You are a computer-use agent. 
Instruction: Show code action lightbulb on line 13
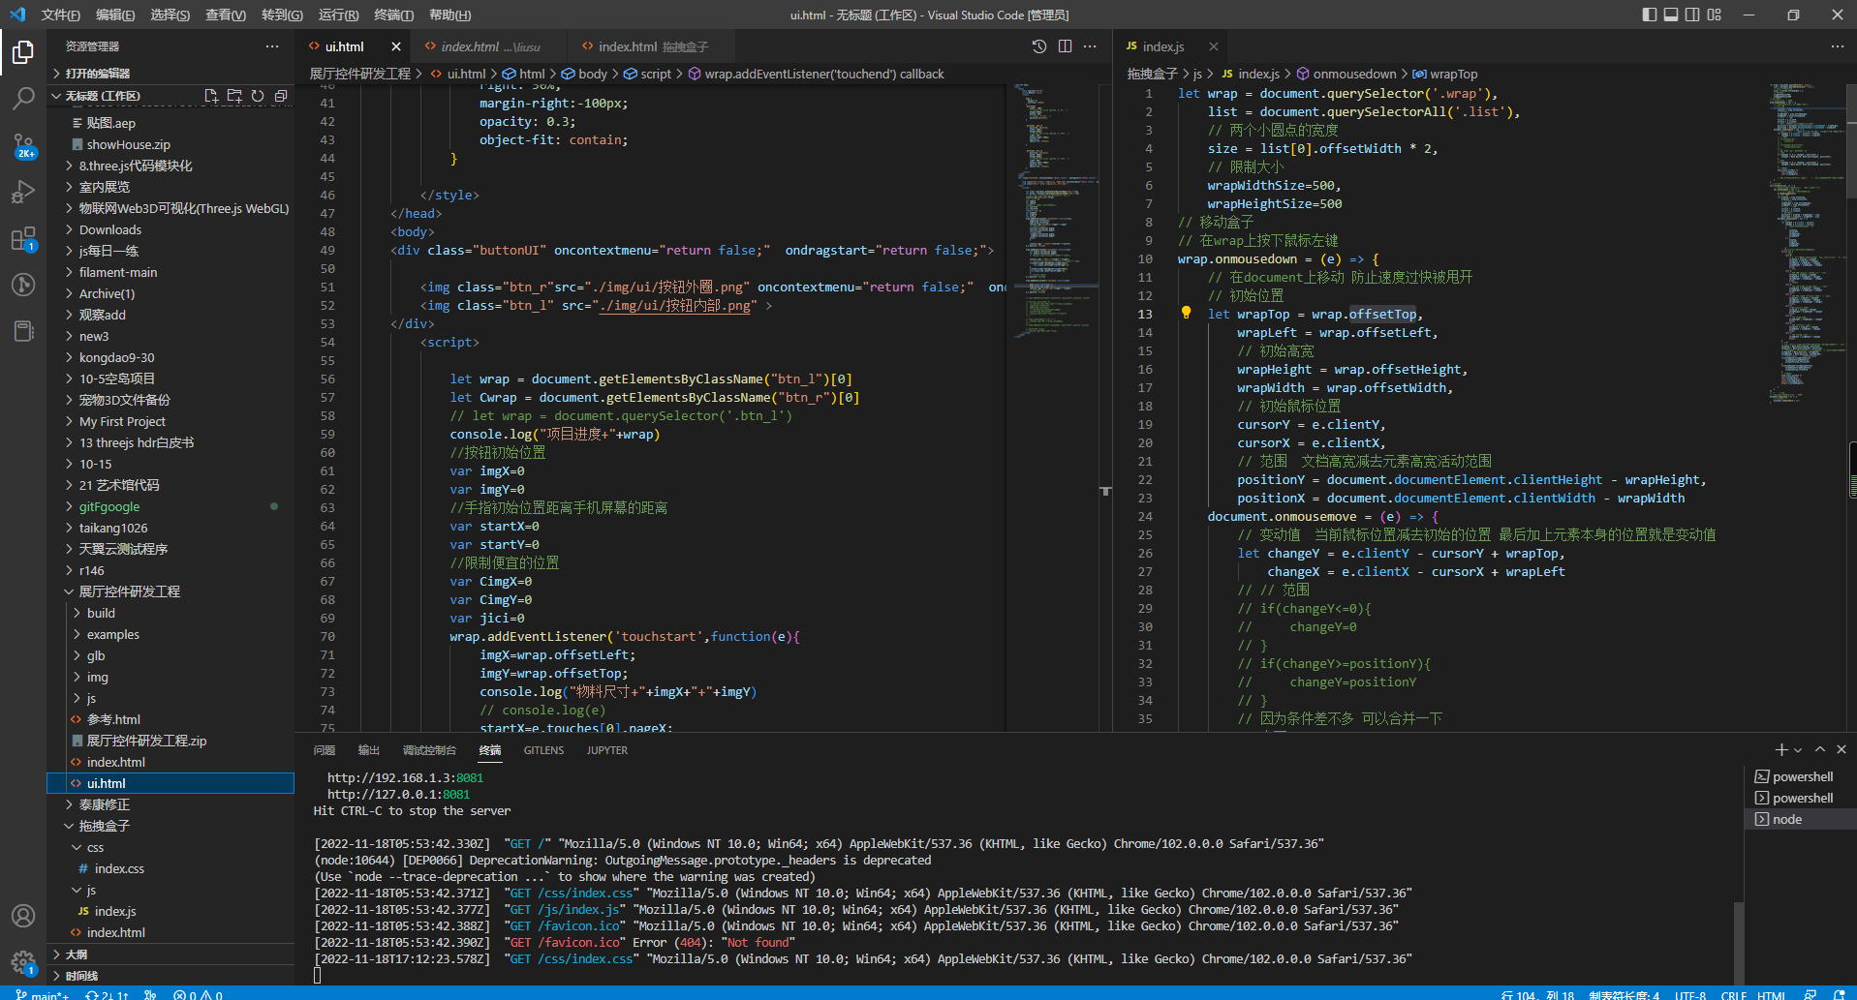pyautogui.click(x=1186, y=313)
